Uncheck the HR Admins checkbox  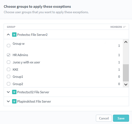pyautogui.click(x=9, y=55)
